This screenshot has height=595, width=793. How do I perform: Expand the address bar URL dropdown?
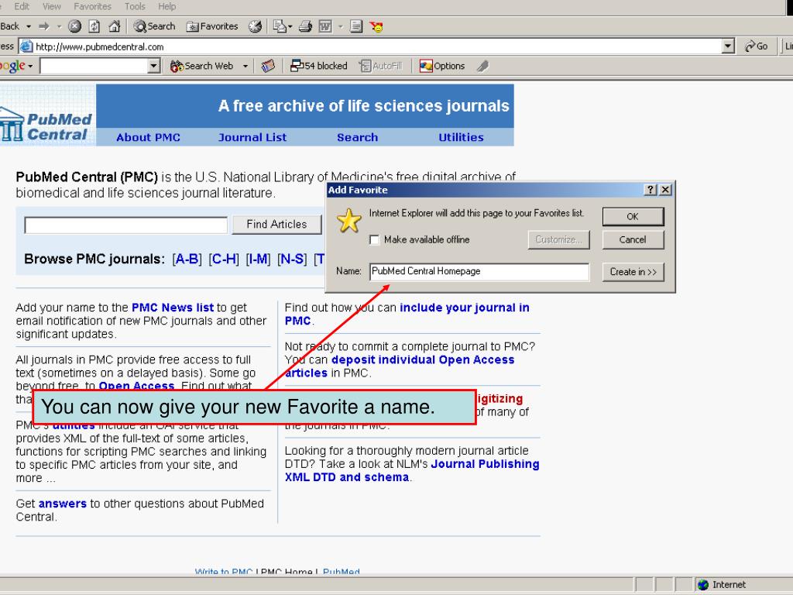tap(728, 46)
